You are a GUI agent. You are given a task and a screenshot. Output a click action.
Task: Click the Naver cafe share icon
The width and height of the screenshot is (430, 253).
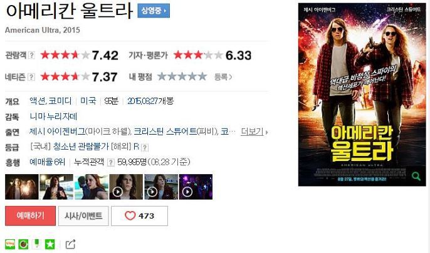[x=23, y=244]
